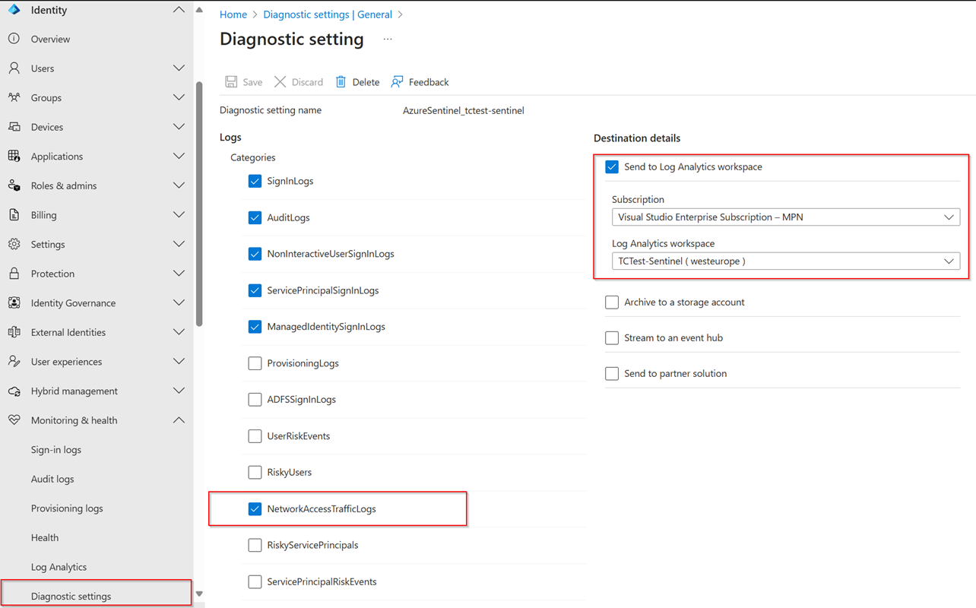Select Diagnostic settings in sidebar
The image size is (976, 608).
click(71, 596)
